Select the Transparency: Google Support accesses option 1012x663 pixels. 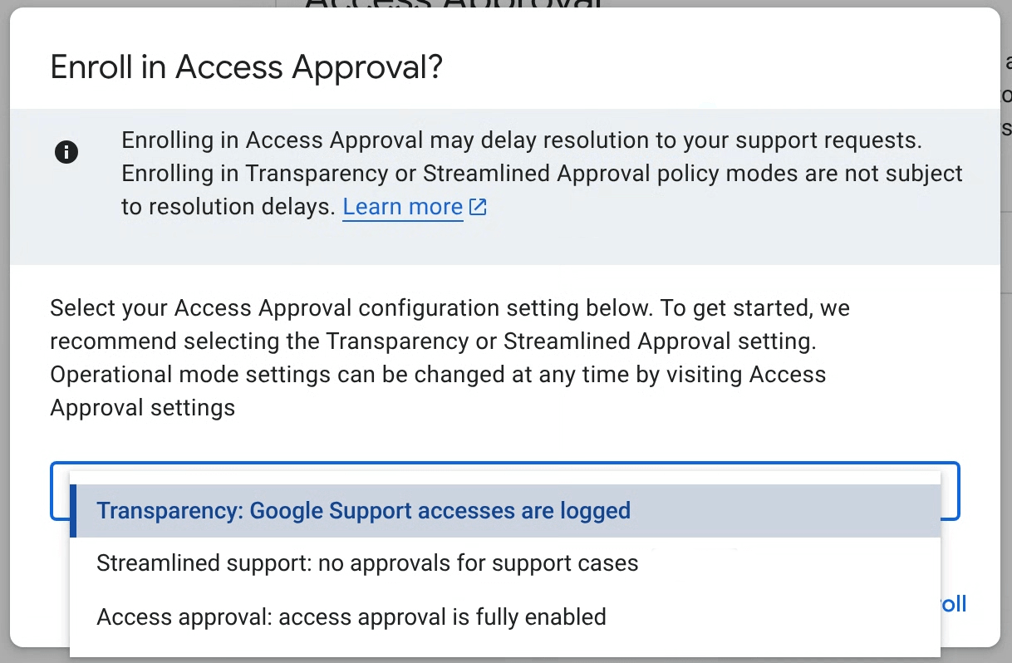click(364, 510)
